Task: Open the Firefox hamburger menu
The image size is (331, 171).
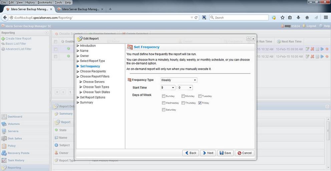Action: (x=326, y=18)
